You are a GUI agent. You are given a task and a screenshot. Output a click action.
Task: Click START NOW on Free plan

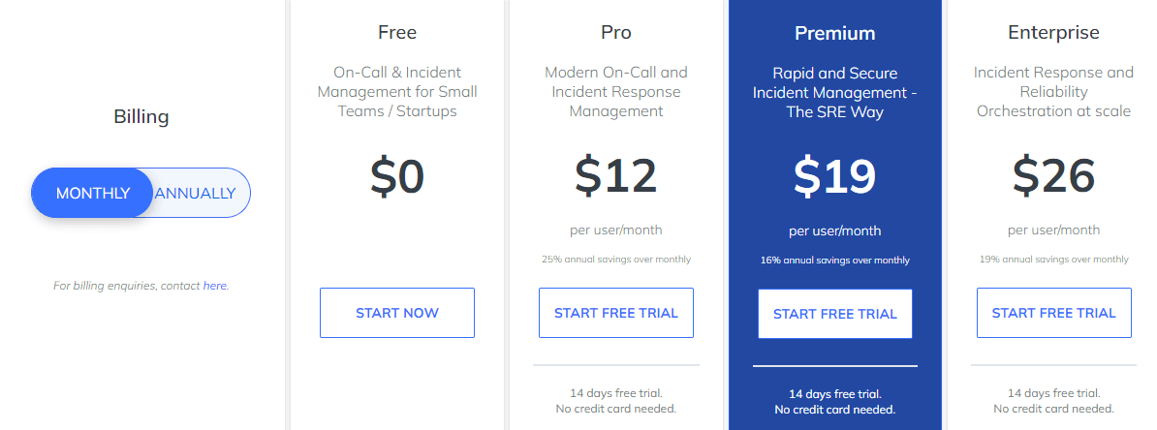397,313
